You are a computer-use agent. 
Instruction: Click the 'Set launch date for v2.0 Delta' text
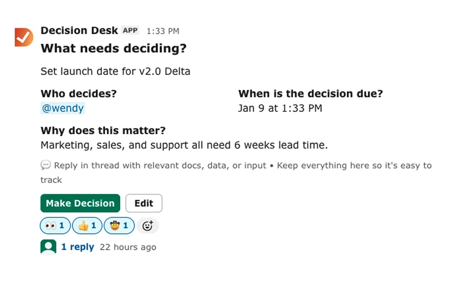[115, 71]
